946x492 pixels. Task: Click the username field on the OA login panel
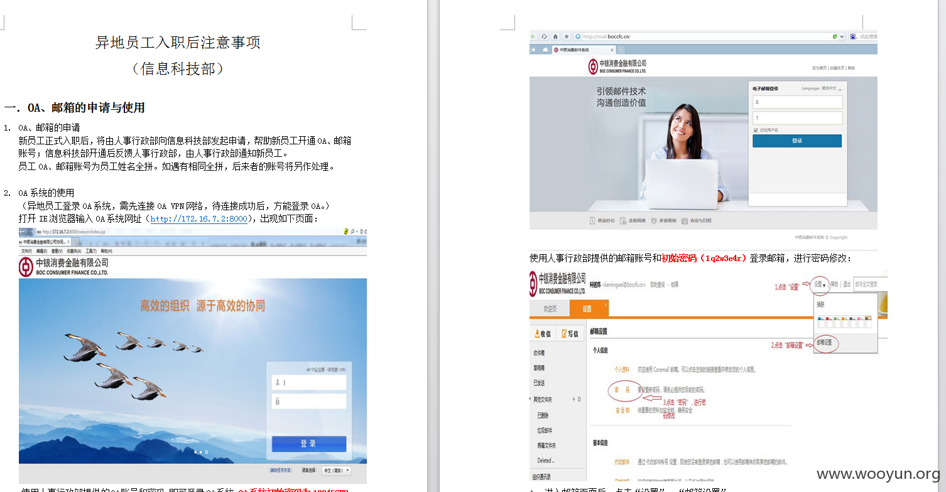[309, 382]
